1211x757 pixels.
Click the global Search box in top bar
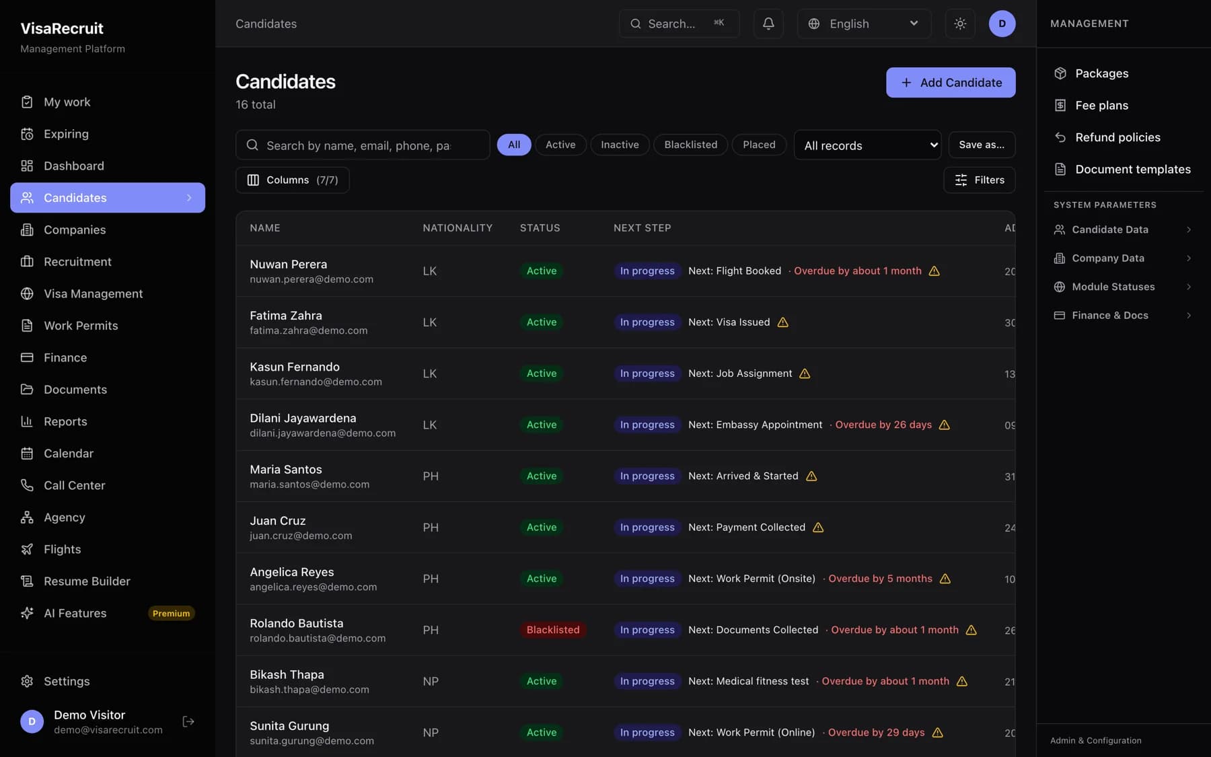tap(679, 24)
